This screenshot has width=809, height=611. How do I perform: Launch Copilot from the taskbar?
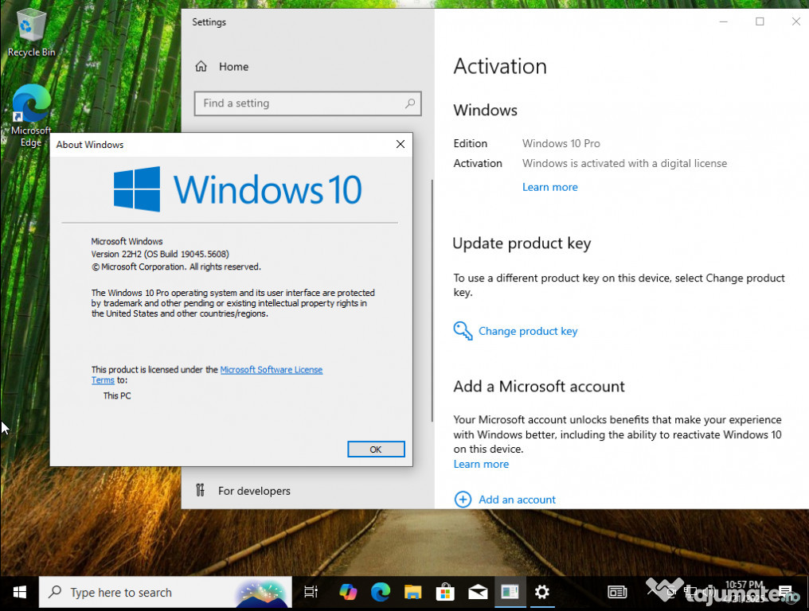[x=348, y=593]
